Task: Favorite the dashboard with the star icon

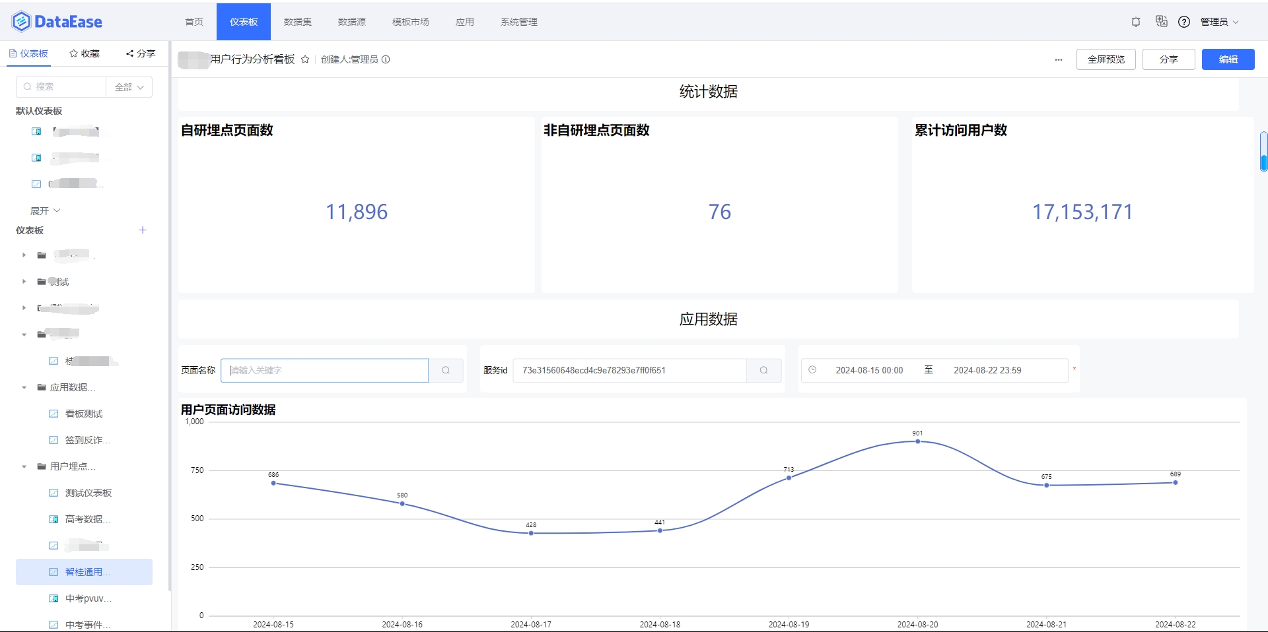Action: (x=305, y=59)
